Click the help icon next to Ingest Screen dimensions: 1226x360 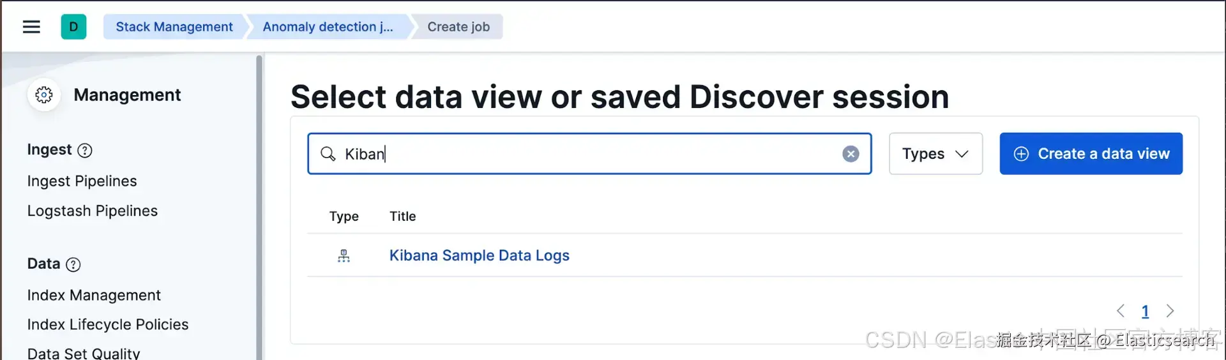[85, 151]
